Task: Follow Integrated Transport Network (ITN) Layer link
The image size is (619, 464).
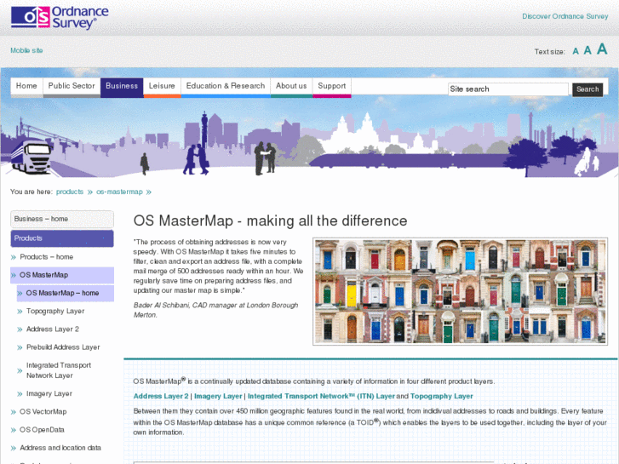Action: pos(321,396)
